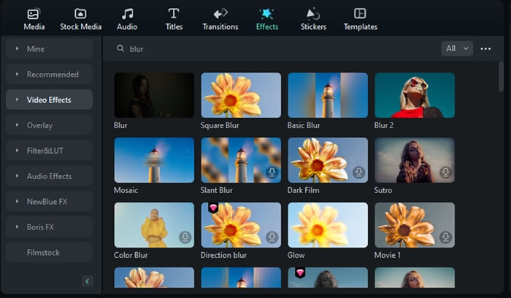Download the Movie 1 effect
Viewport: 511px width, 298px height.
click(445, 238)
